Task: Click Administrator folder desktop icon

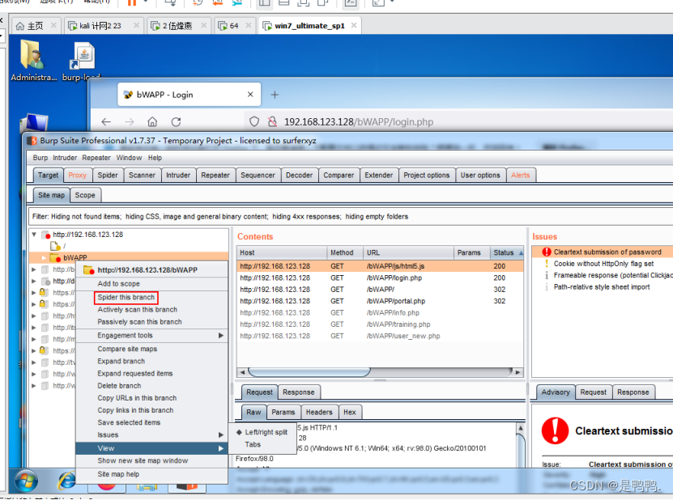Action: click(33, 60)
